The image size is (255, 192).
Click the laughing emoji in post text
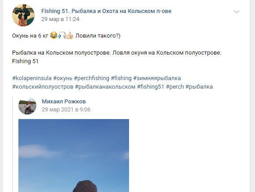pyautogui.click(x=54, y=35)
